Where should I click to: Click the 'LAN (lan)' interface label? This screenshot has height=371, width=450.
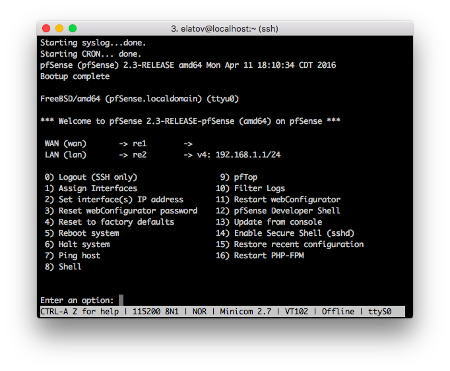click(x=65, y=155)
